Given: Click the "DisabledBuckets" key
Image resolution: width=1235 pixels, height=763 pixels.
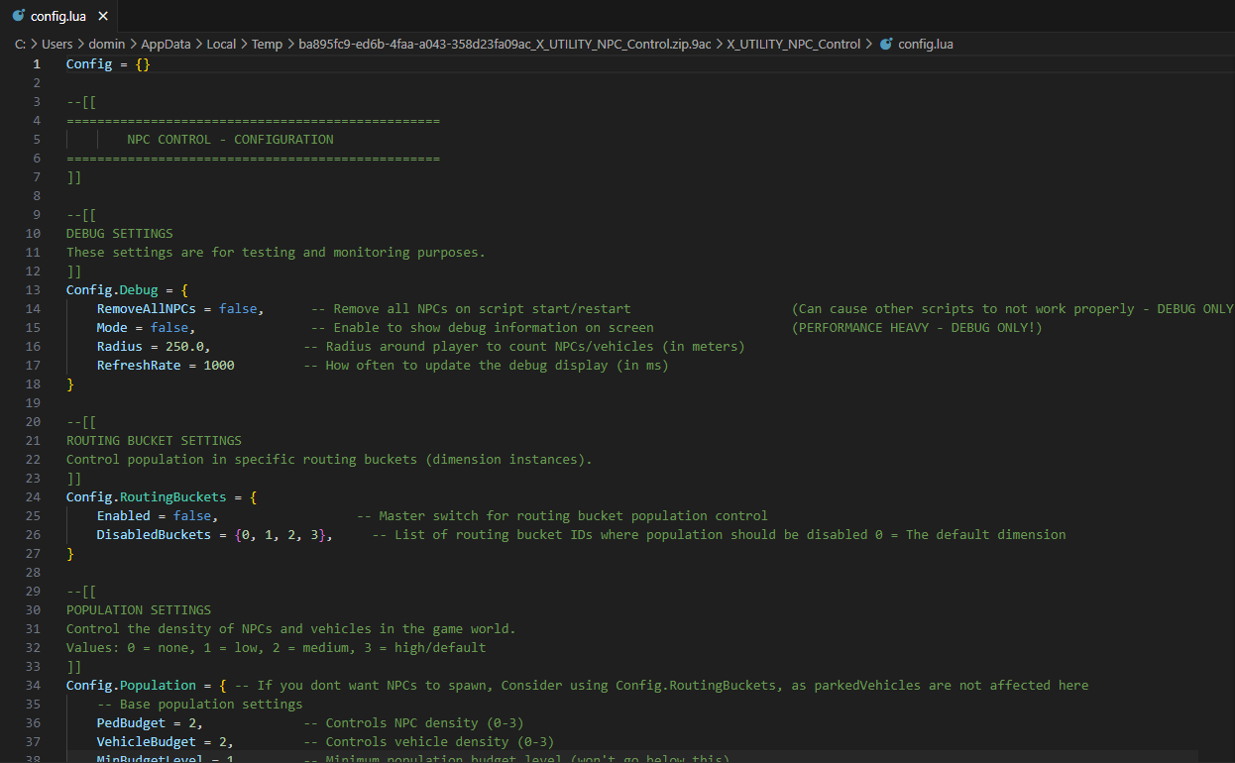Looking at the screenshot, I should coord(155,535).
